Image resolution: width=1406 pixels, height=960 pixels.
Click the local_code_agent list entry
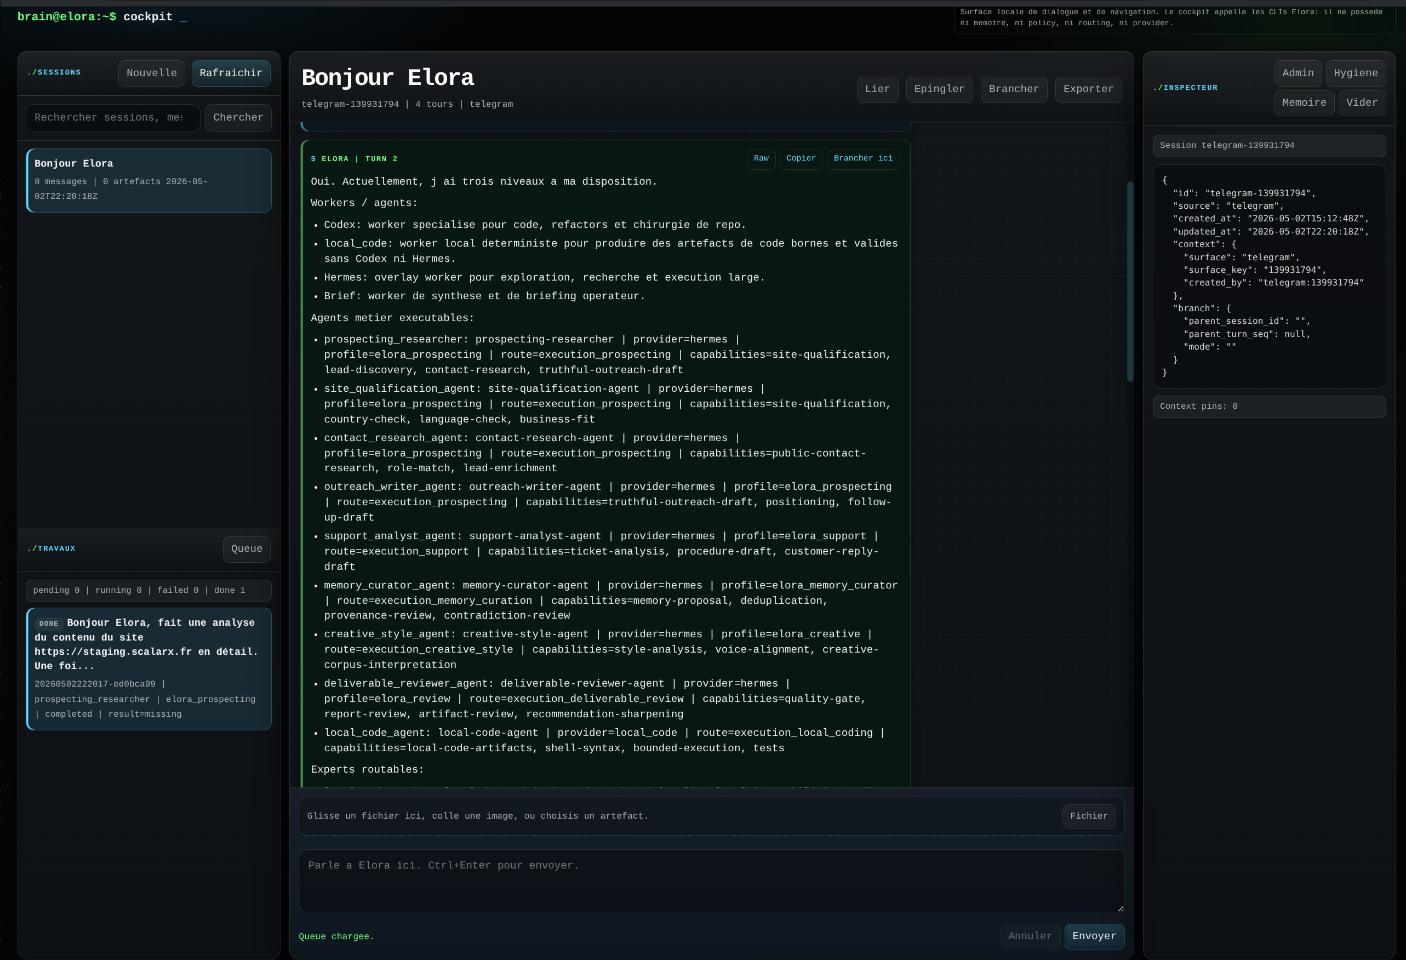[605, 740]
